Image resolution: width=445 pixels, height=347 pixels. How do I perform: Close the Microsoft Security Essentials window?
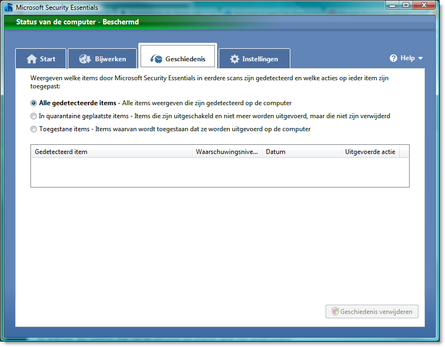click(424, 5)
